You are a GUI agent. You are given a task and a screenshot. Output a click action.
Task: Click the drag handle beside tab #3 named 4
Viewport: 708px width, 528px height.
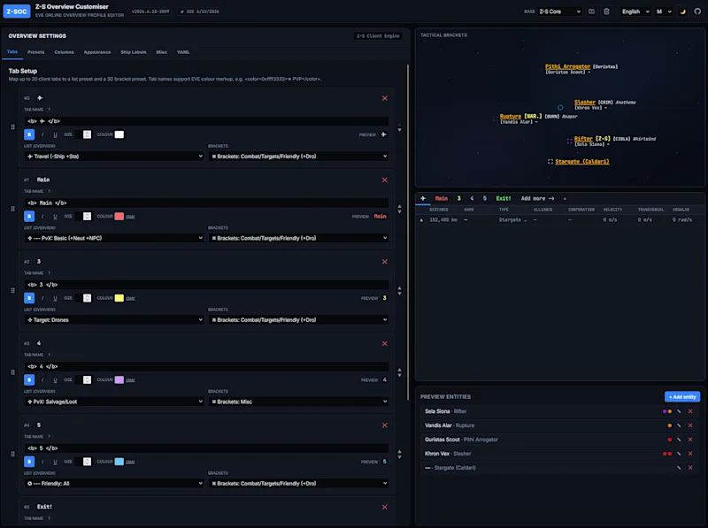[x=12, y=372]
